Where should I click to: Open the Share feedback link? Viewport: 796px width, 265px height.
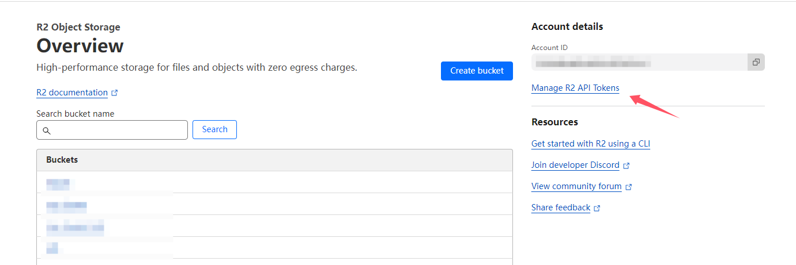(x=561, y=208)
